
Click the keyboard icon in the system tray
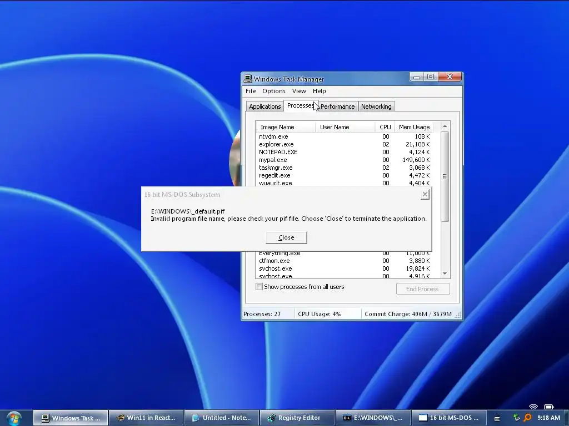(497, 418)
